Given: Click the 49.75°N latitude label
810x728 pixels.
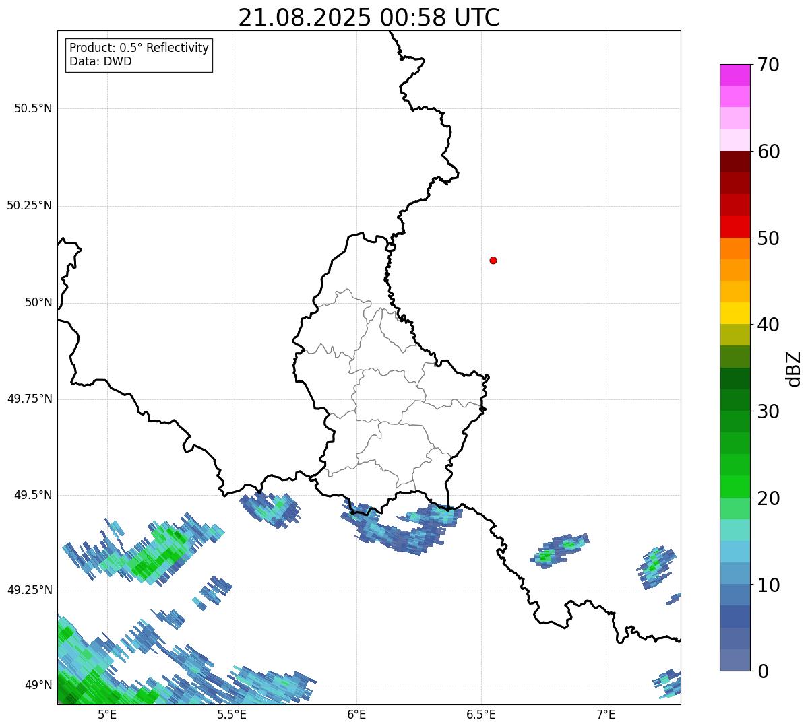Looking at the screenshot, I should pos(29,399).
